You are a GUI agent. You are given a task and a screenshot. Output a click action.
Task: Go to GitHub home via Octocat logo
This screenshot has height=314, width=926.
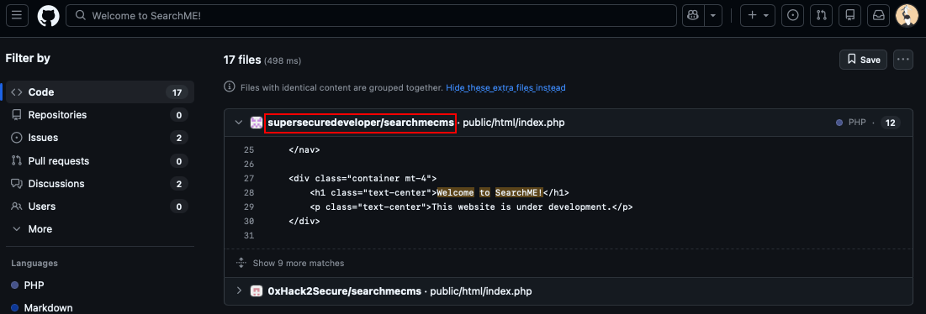[x=49, y=16]
